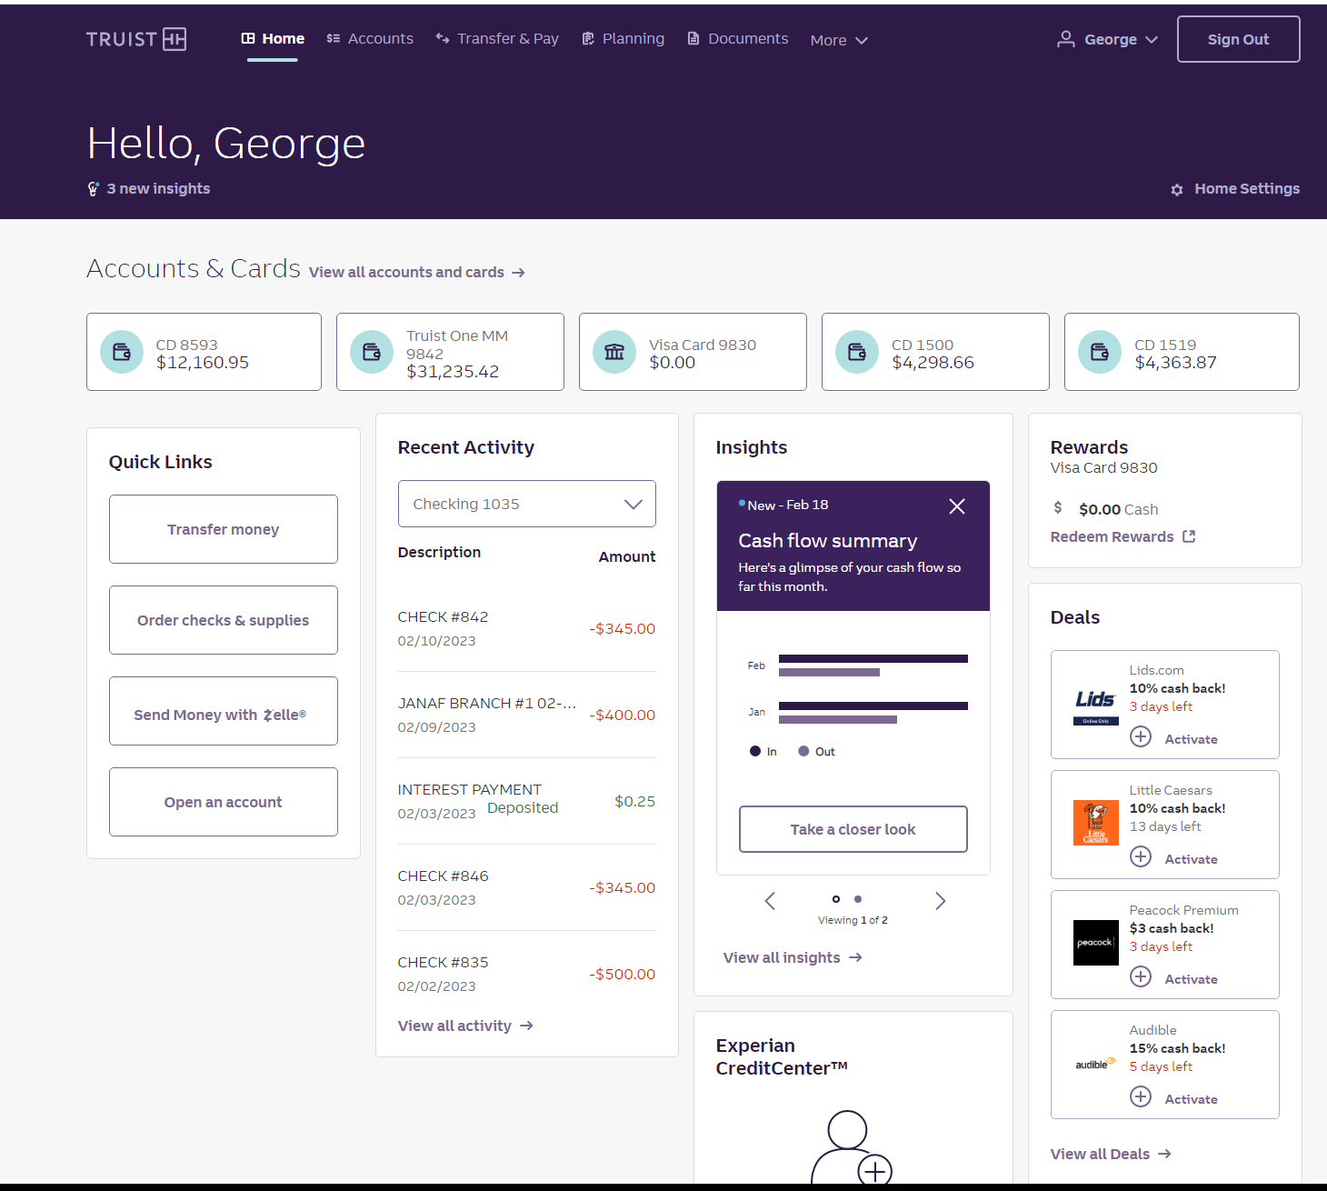This screenshot has height=1191, width=1327.
Task: Open the INTEREST PAYMENT transaction row
Action: (x=527, y=801)
